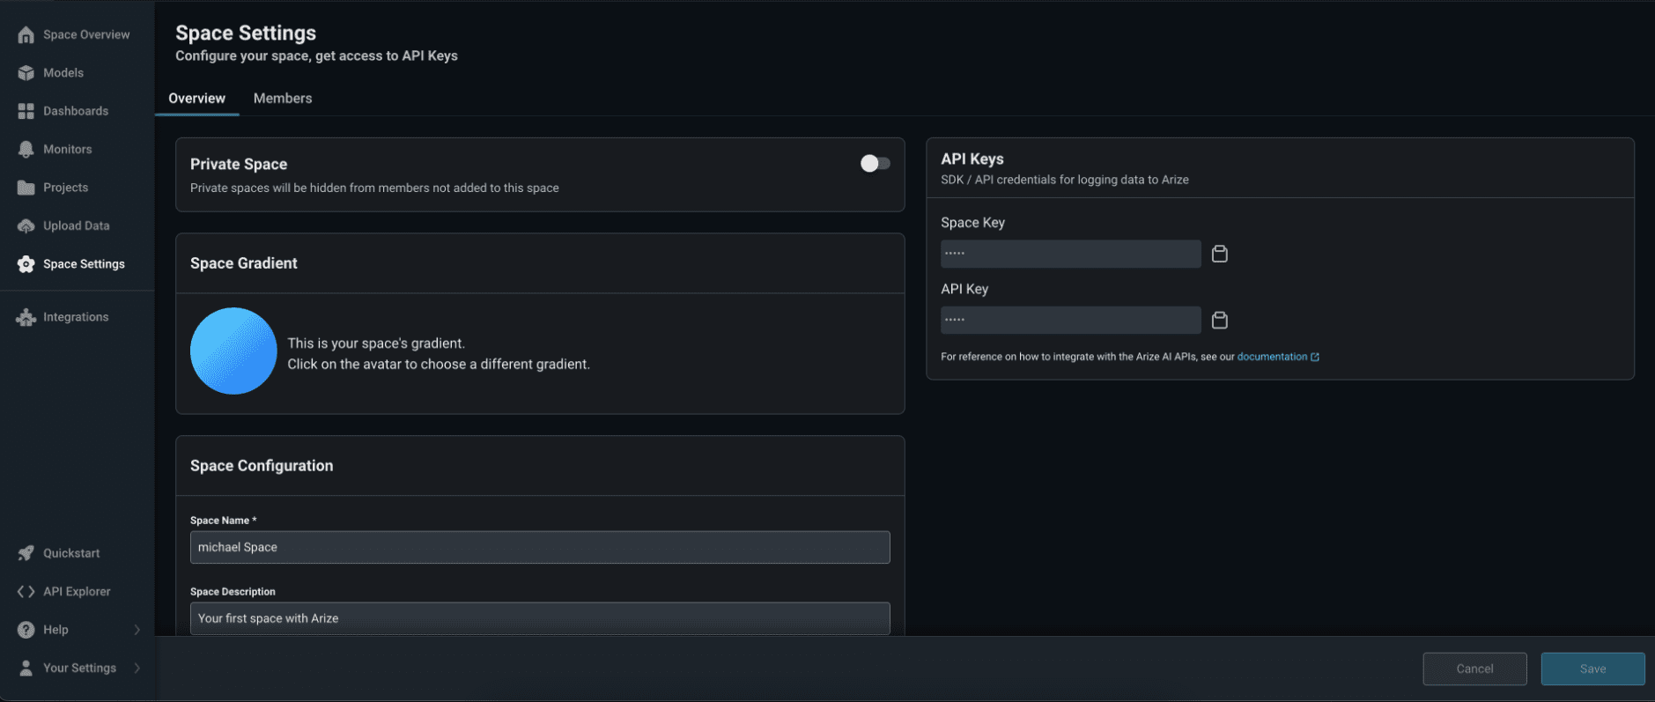Copy the Space Key to clipboard
This screenshot has height=702, width=1655.
(x=1220, y=254)
